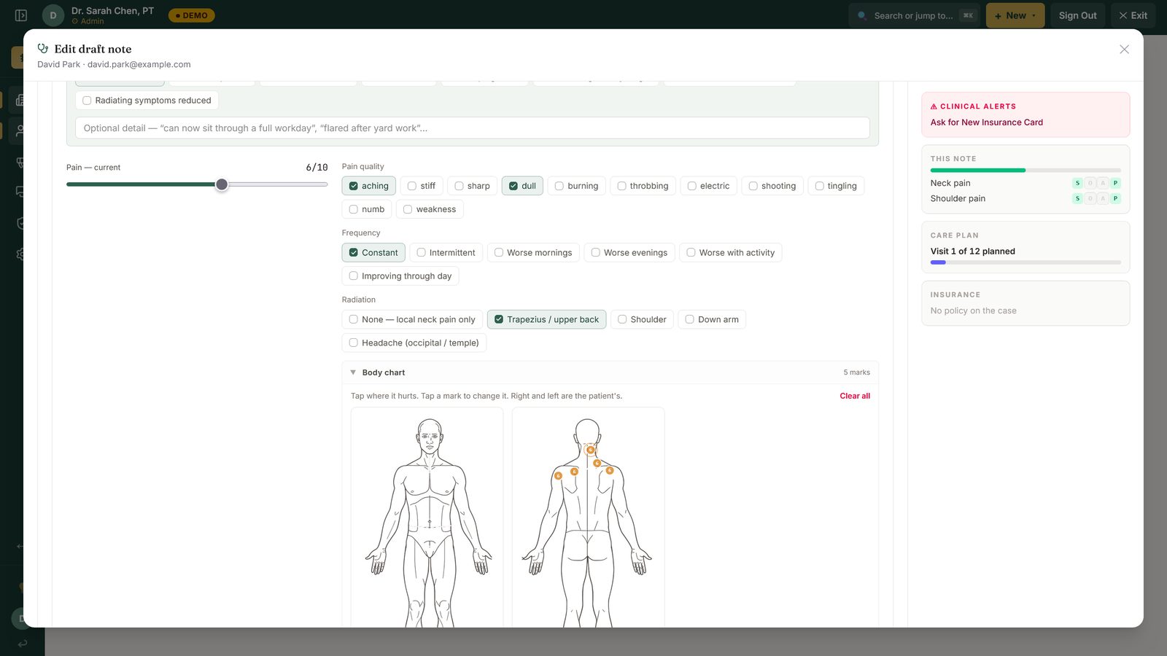This screenshot has height=656, width=1167.
Task: Click Ask for New Insurance Card alert
Action: pos(986,122)
